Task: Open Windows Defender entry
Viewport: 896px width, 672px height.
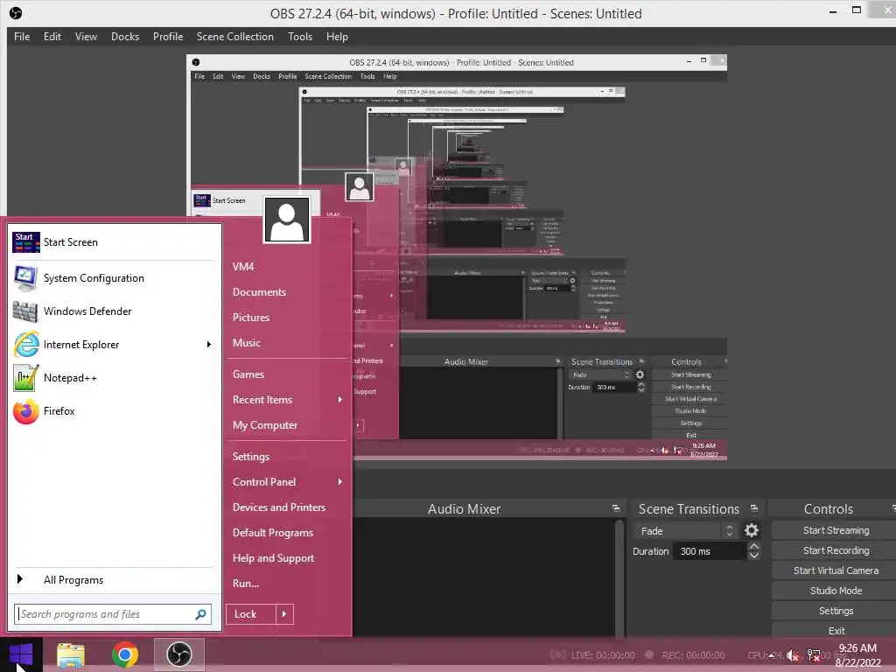Action: 113,311
